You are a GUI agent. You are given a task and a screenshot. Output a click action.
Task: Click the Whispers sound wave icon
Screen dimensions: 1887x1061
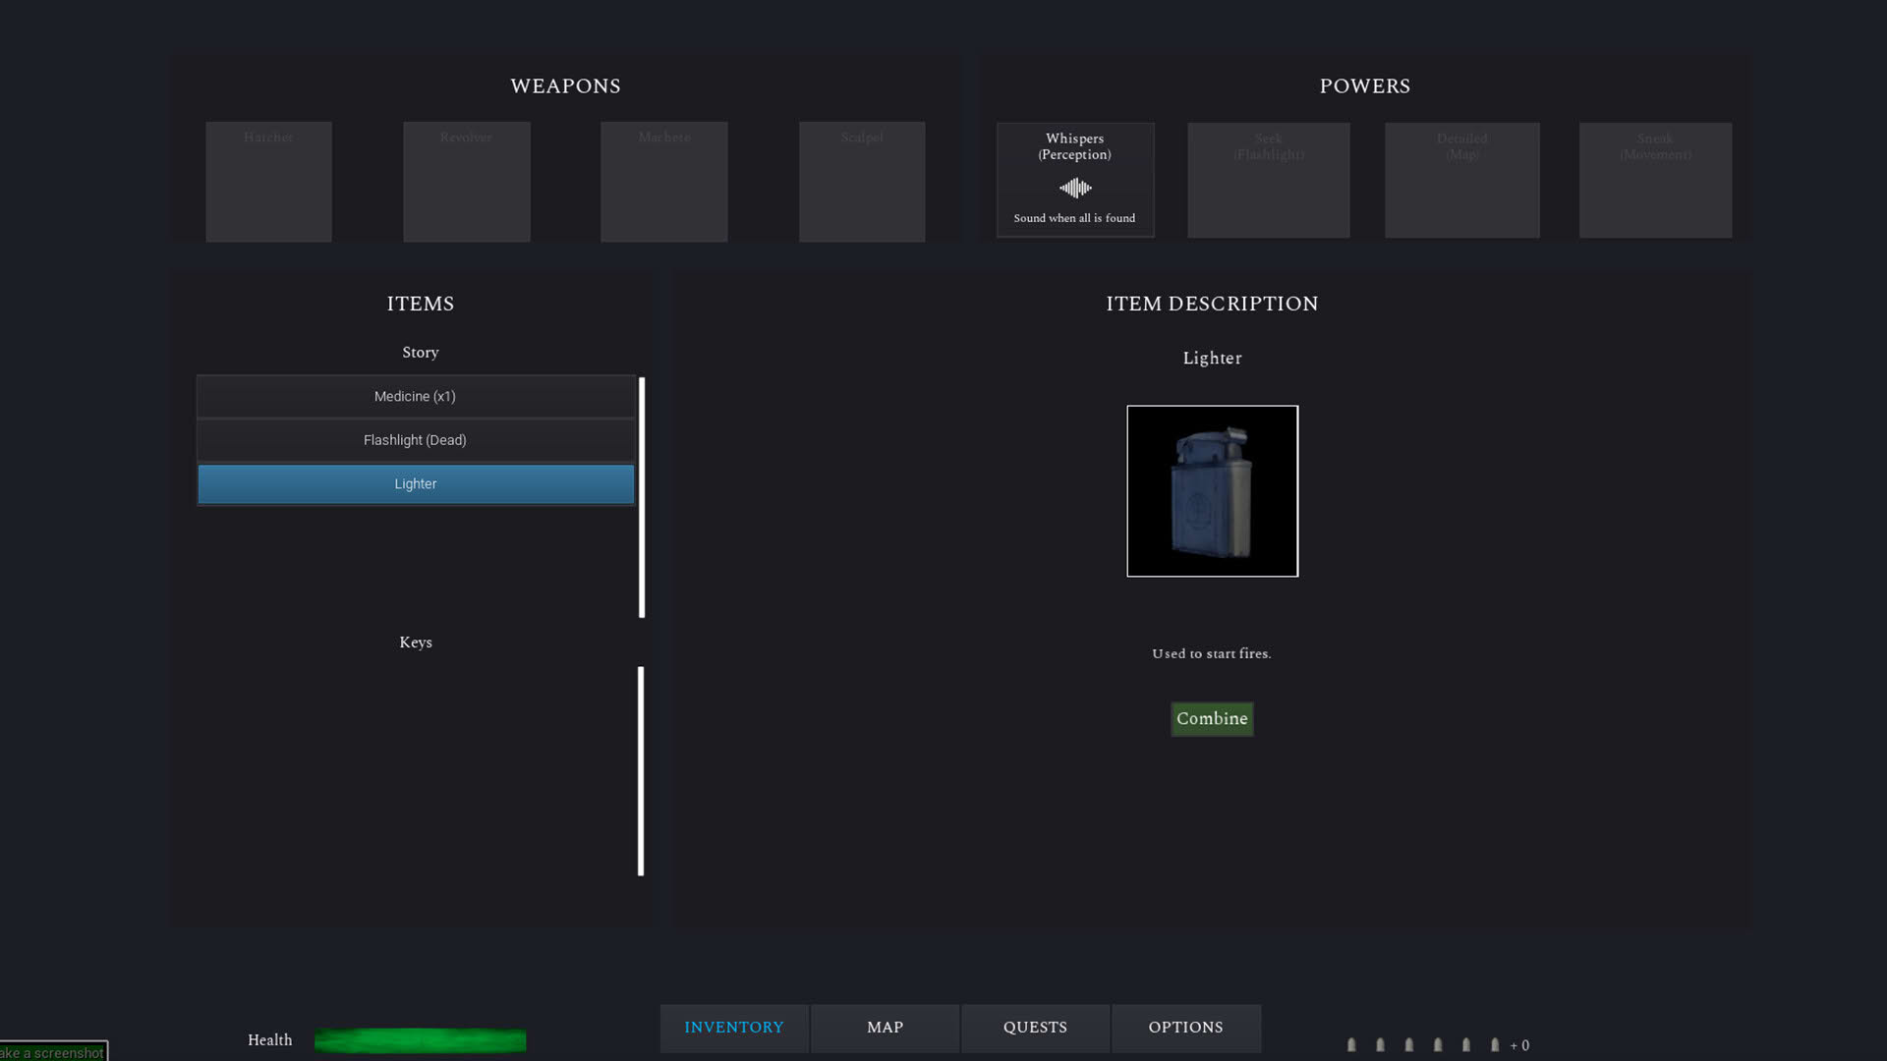1075,188
